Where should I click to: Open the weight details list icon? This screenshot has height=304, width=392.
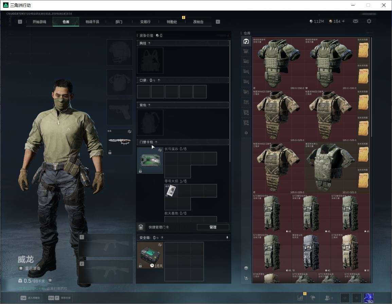(x=50, y=281)
